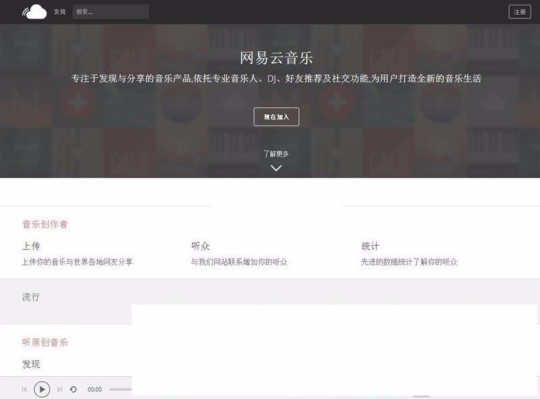Click the 上传 heading
The image size is (540, 399).
coord(31,246)
